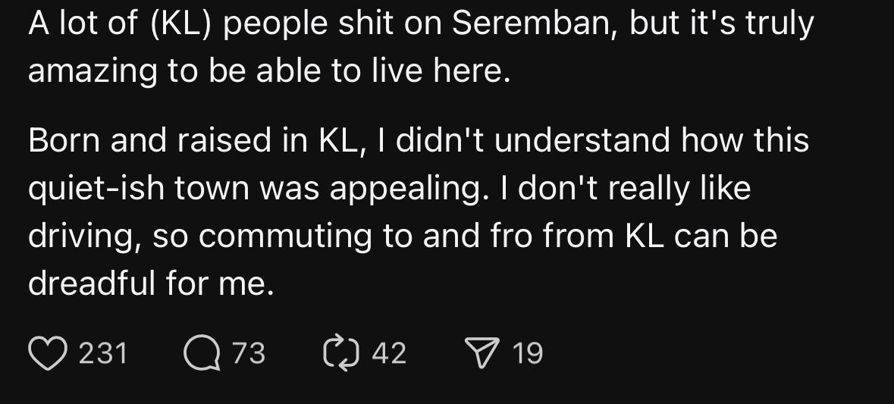Click the 19 shares count
This screenshot has height=404, width=894.
point(528,354)
